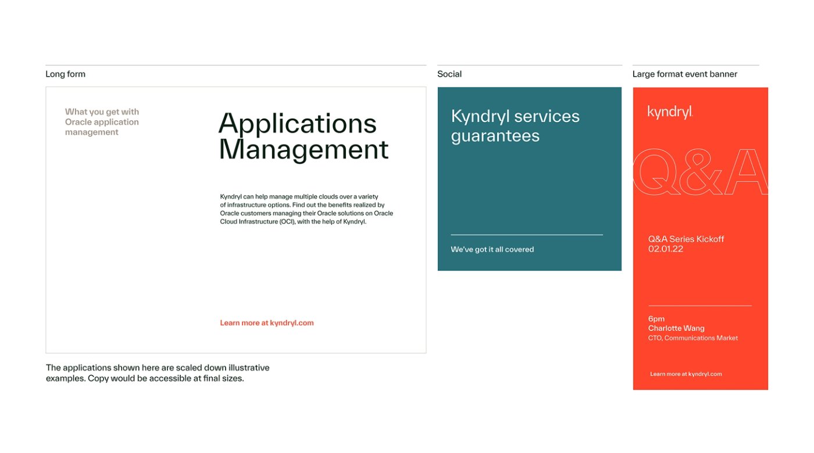Click the 'Kyndryl services guarantees' heading

click(515, 125)
